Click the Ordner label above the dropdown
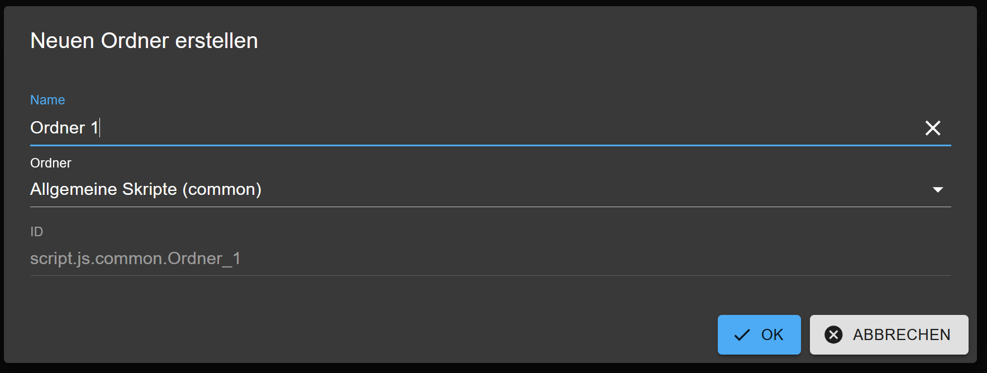 51,163
